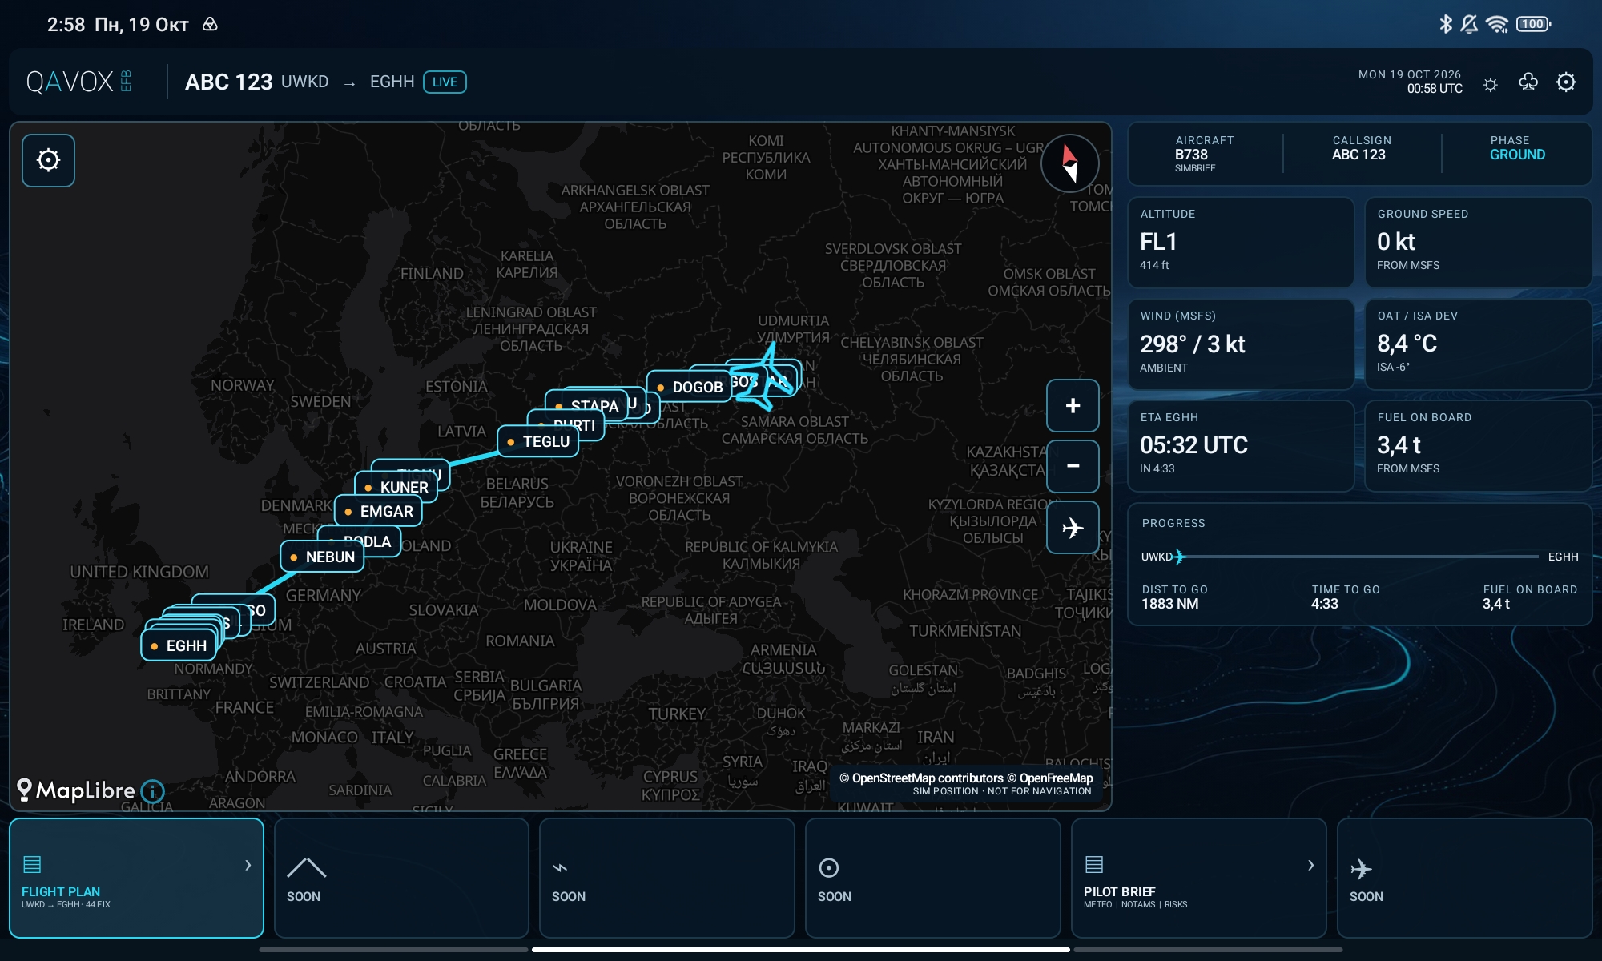1602x961 pixels.
Task: Select the KUNER waypoint label
Action: point(396,487)
